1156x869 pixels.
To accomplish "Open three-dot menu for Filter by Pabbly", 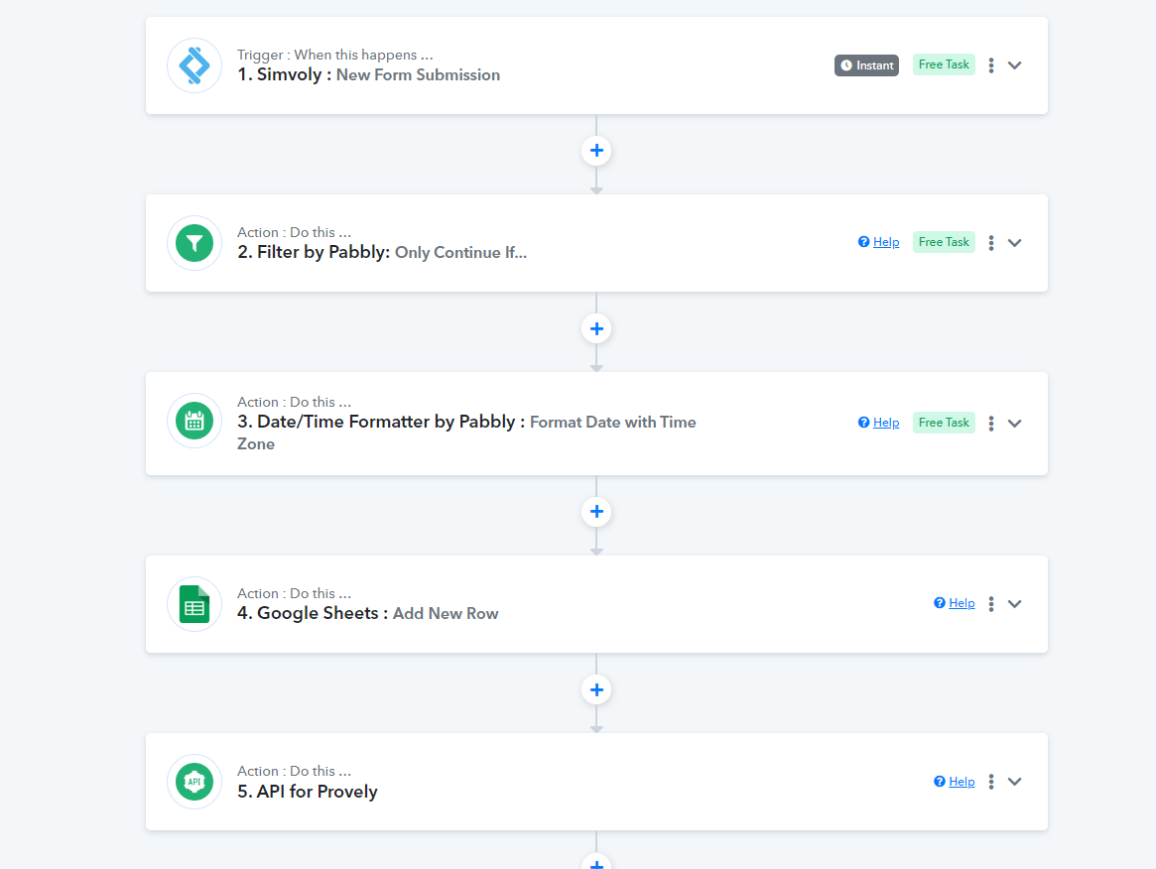I will click(991, 242).
